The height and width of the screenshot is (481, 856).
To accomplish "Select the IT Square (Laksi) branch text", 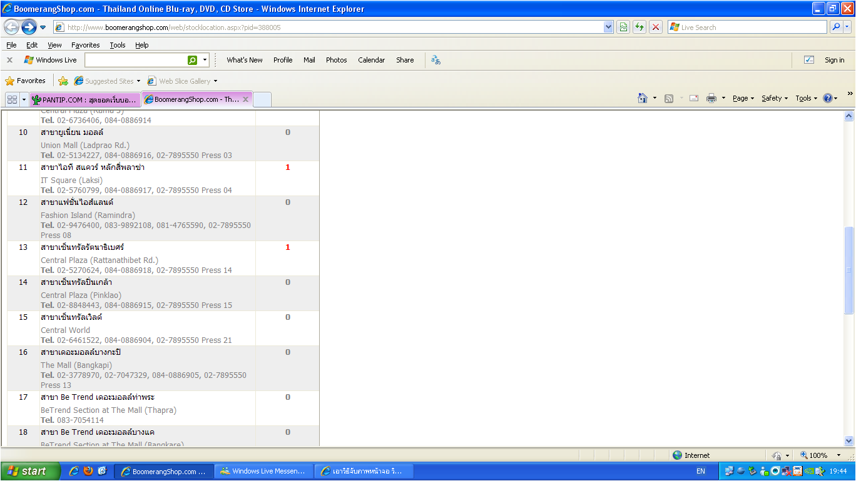I will pyautogui.click(x=72, y=181).
